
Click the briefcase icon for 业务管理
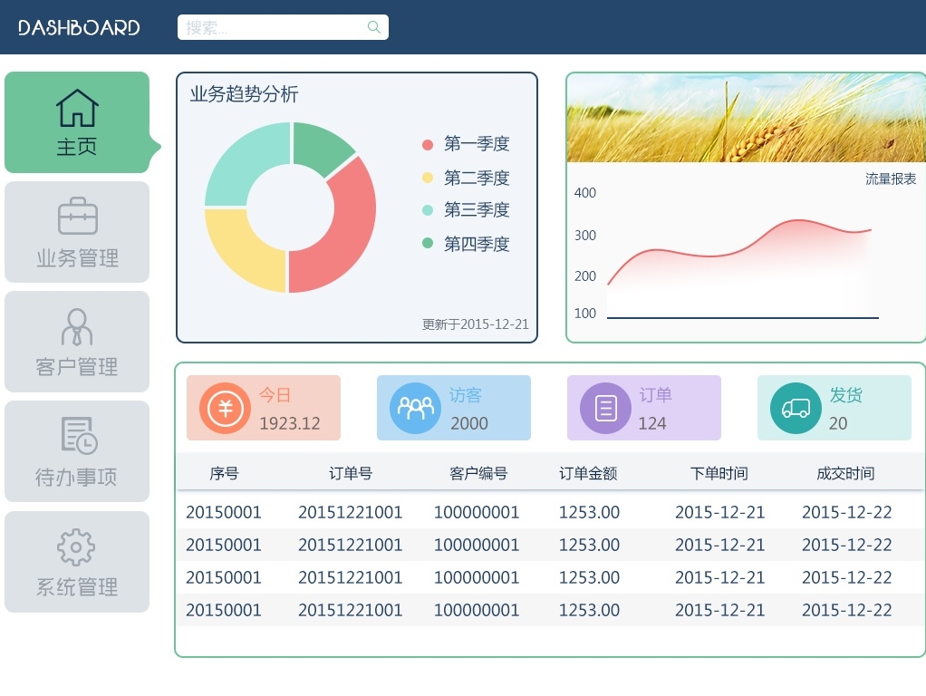click(76, 216)
